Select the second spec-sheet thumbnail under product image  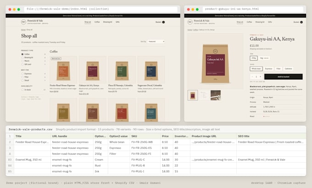(x=204, y=95)
